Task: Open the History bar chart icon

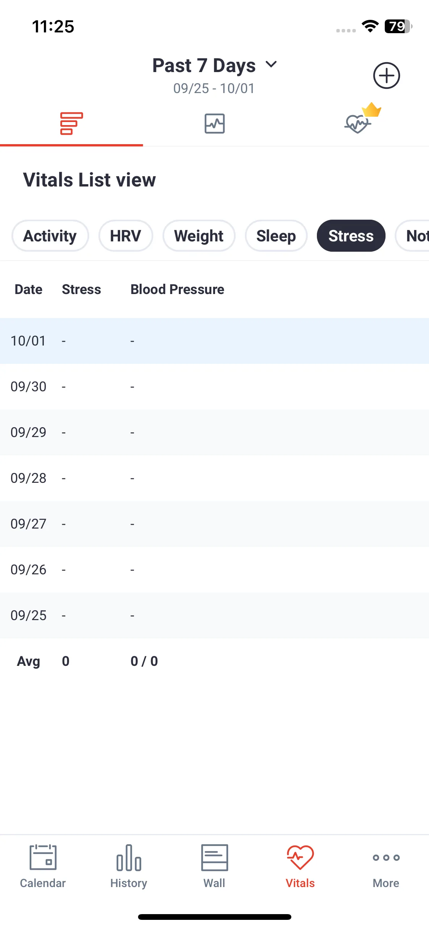Action: point(129,857)
